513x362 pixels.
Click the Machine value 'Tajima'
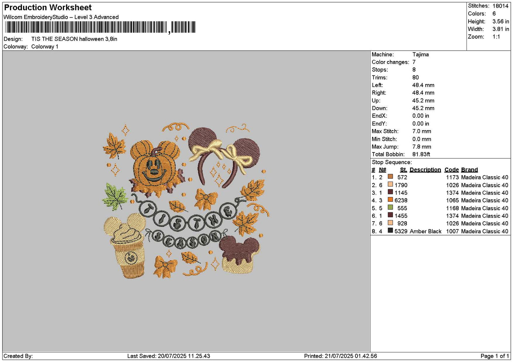tap(420, 55)
